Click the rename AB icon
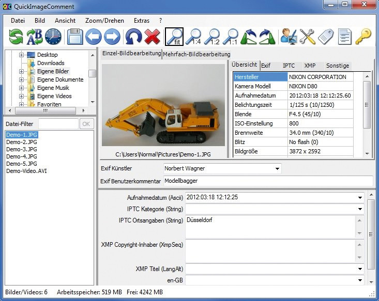379x301 pixels. click(x=34, y=37)
